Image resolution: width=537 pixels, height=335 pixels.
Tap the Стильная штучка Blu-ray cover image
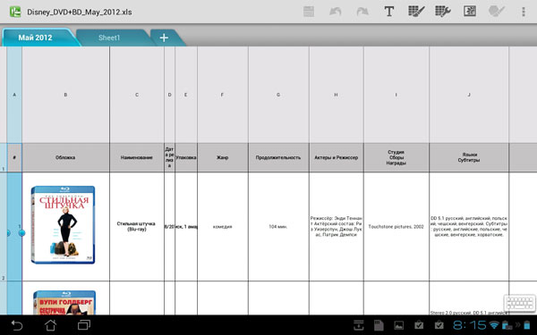click(63, 224)
